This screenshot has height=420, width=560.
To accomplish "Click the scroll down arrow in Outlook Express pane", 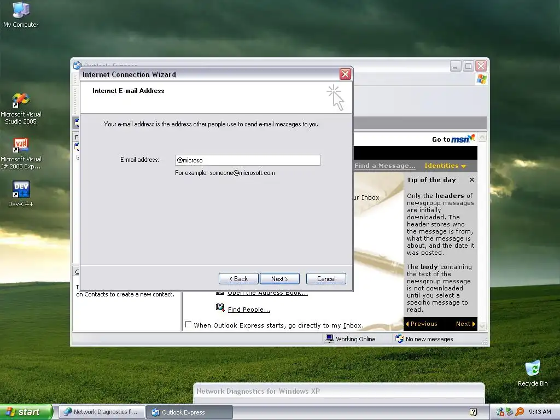I will tap(482, 325).
